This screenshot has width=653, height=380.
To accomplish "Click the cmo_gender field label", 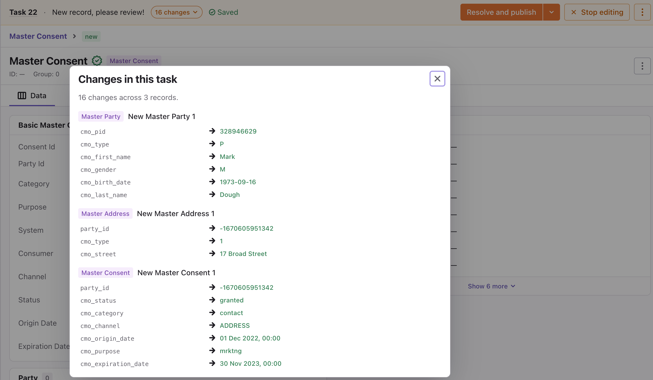I will click(98, 170).
